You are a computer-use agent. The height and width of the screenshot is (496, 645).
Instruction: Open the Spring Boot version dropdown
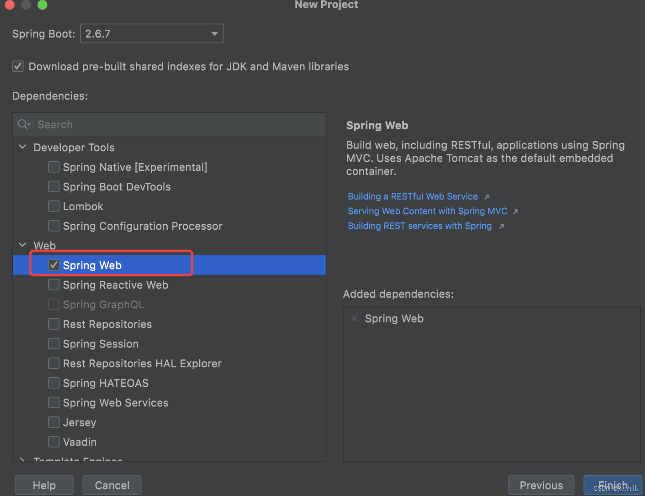[x=152, y=34]
